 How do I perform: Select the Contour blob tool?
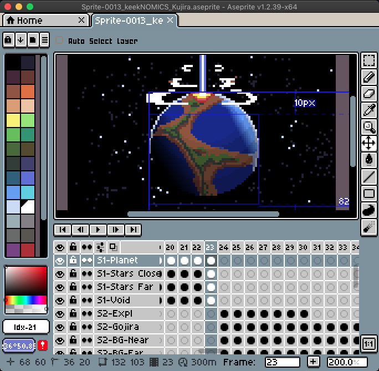(x=368, y=210)
